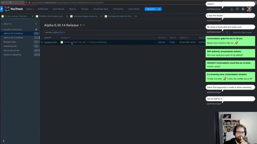Viewport: 257px width, 144px height.
Task: Clear the search query with x icon
Action: [x=223, y=32]
